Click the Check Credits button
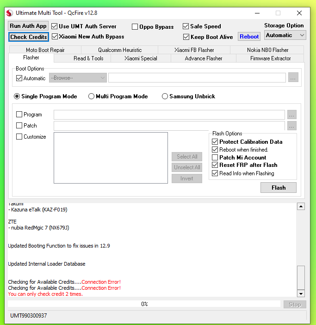The image size is (316, 325). (29, 37)
